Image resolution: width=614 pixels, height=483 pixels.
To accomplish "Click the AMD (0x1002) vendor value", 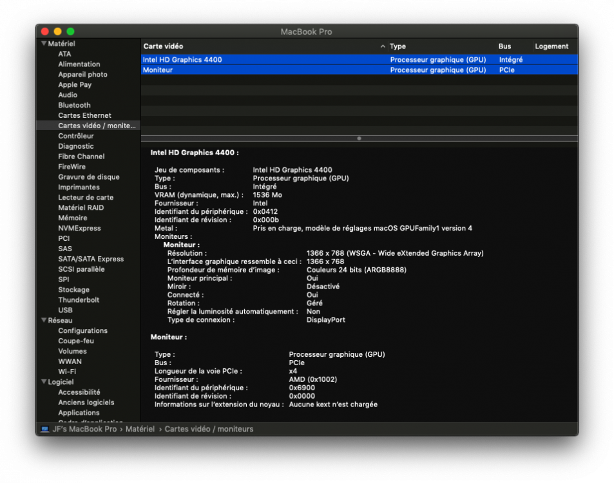I will [x=313, y=379].
